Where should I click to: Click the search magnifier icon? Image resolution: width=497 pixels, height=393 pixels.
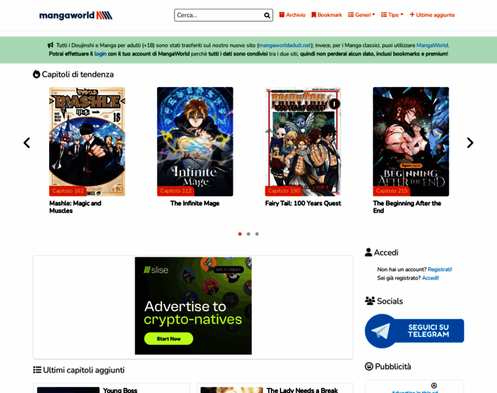[x=267, y=15]
